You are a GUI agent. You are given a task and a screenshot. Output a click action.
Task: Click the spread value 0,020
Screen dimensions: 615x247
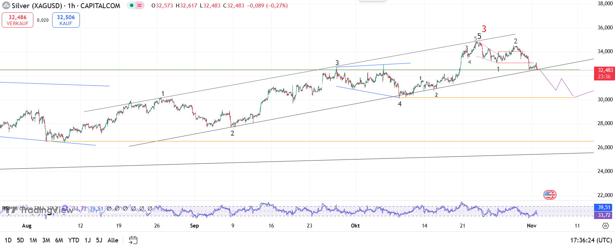[43, 20]
